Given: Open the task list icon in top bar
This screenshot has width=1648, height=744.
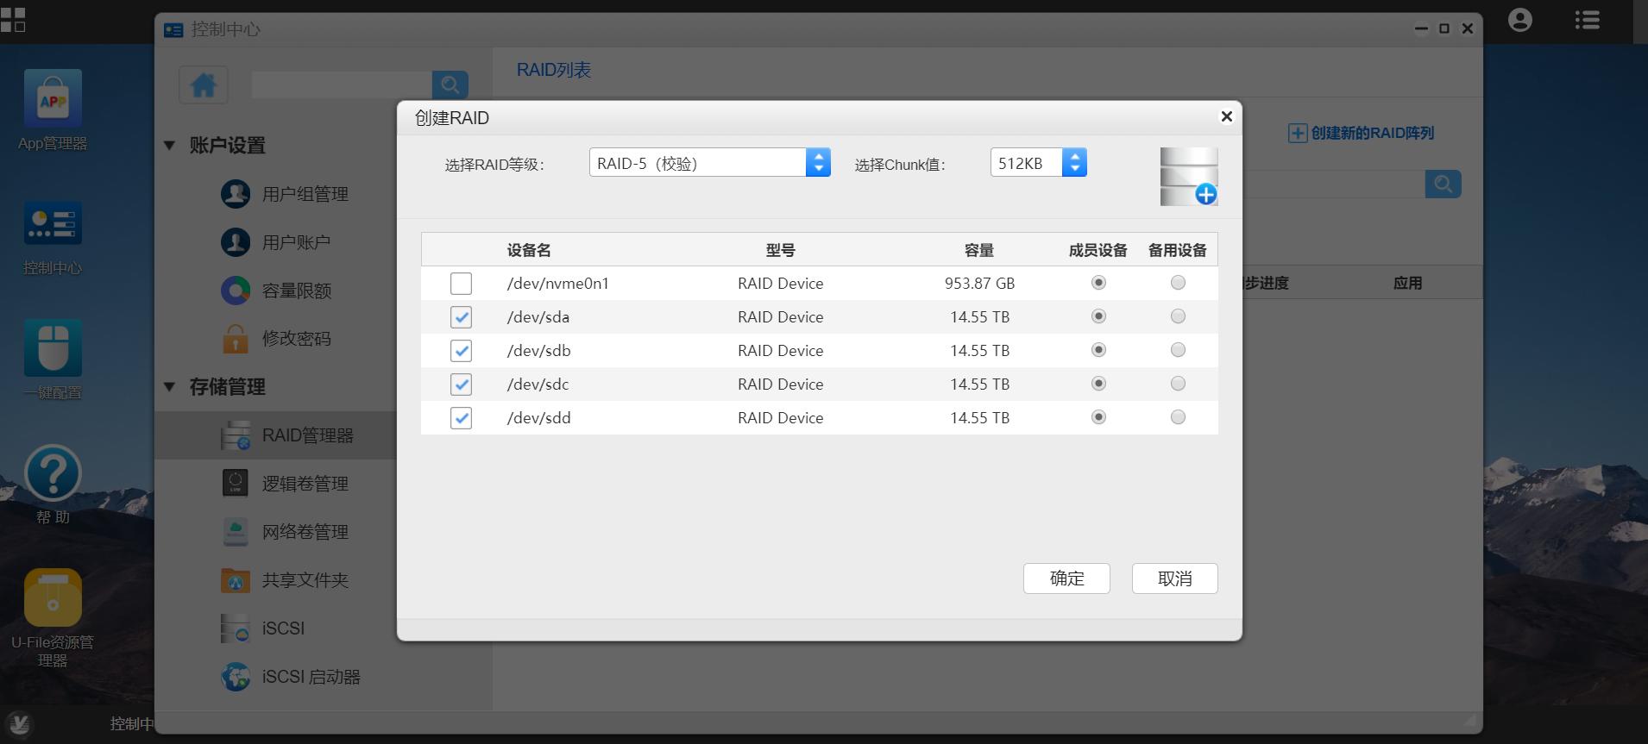Looking at the screenshot, I should [1587, 20].
